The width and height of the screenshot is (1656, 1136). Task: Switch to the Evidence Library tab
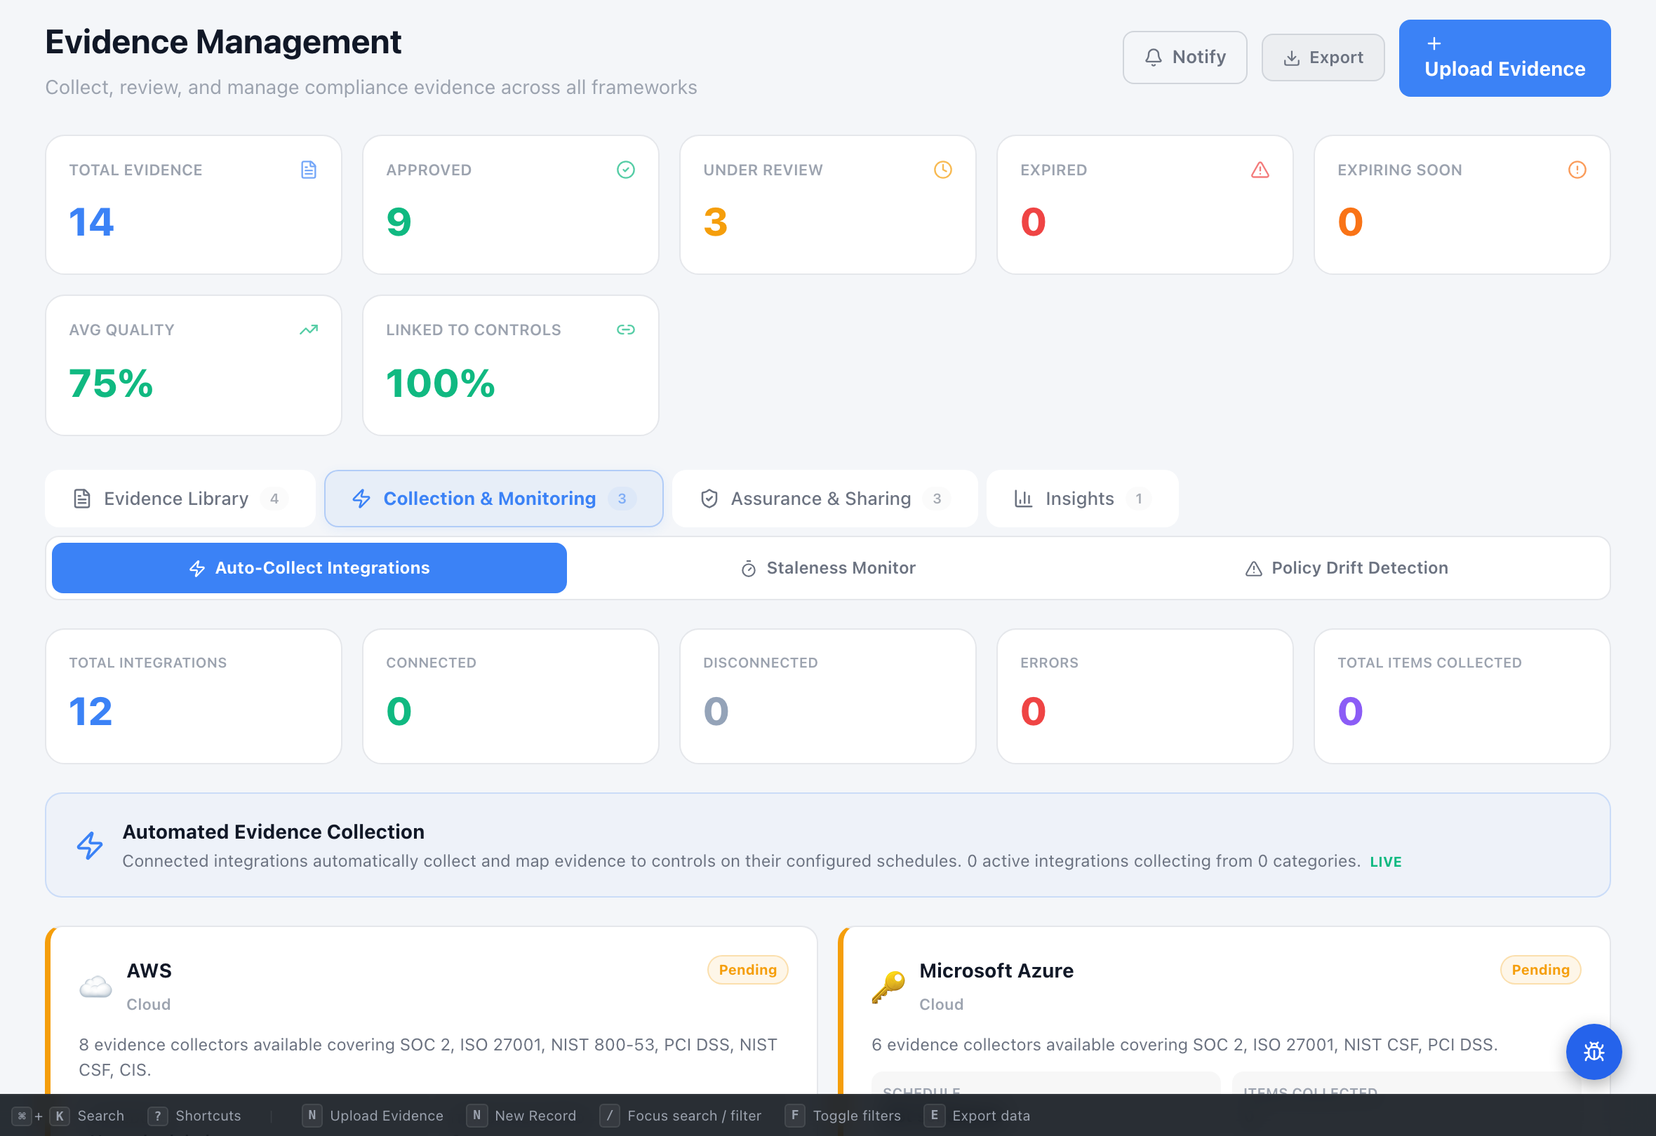(175, 498)
